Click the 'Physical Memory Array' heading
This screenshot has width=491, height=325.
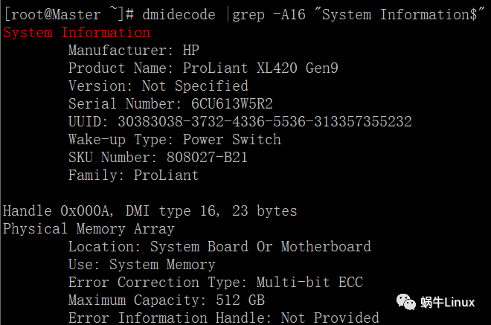89,229
